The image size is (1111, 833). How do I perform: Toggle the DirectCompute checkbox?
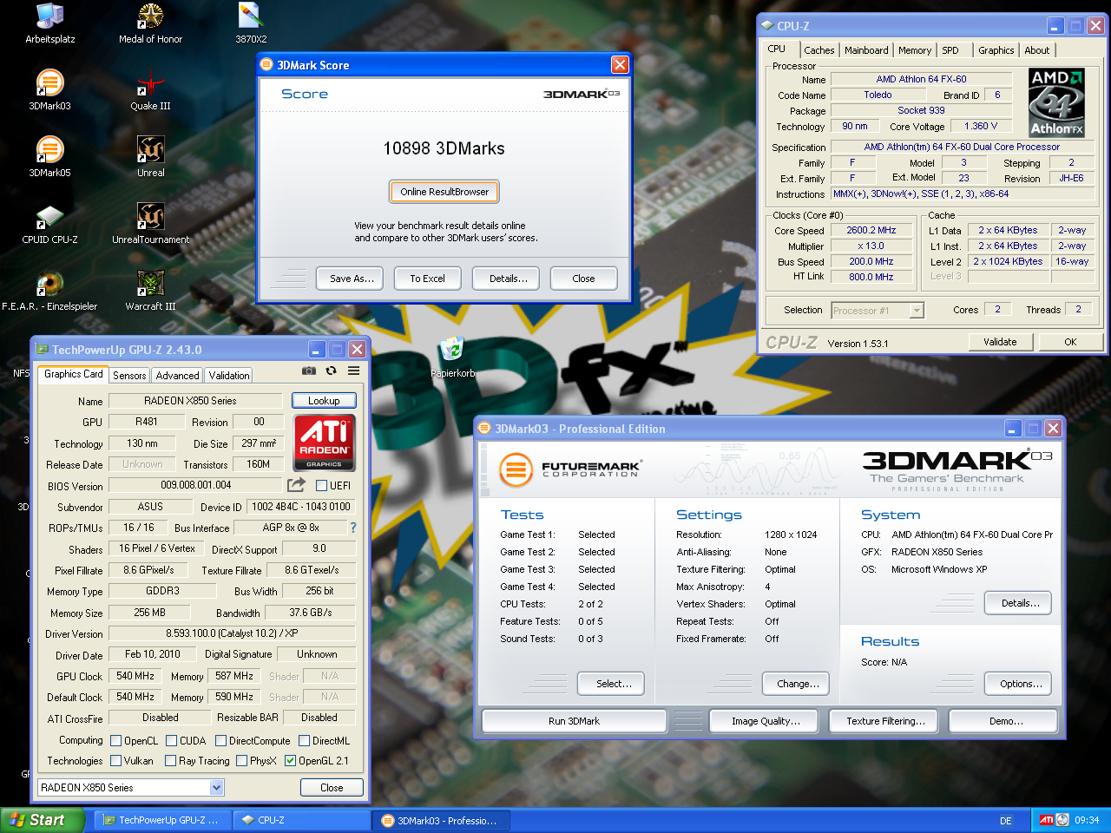[x=220, y=741]
